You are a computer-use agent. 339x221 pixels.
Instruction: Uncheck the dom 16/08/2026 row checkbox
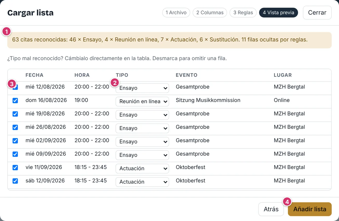click(x=15, y=101)
